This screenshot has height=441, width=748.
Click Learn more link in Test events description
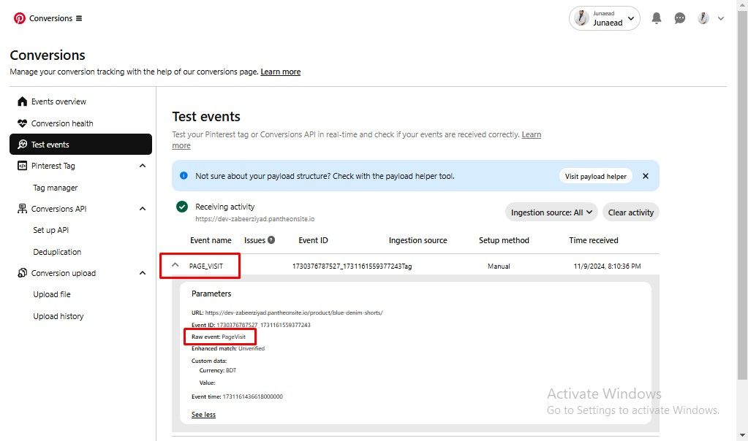[532, 134]
